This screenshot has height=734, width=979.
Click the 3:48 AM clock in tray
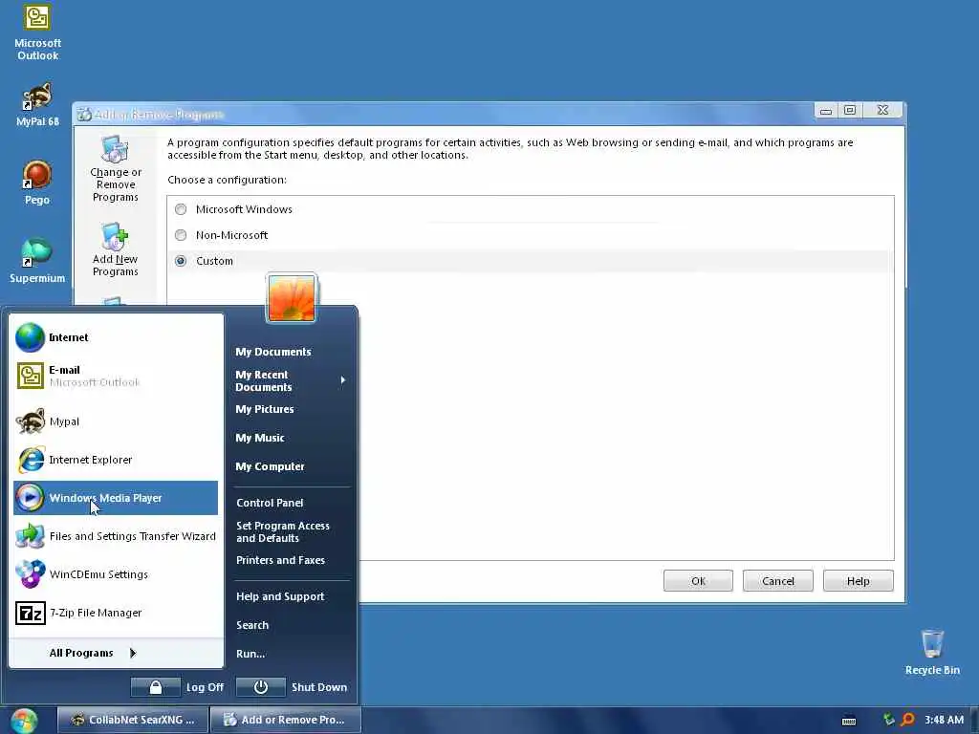pyautogui.click(x=944, y=720)
